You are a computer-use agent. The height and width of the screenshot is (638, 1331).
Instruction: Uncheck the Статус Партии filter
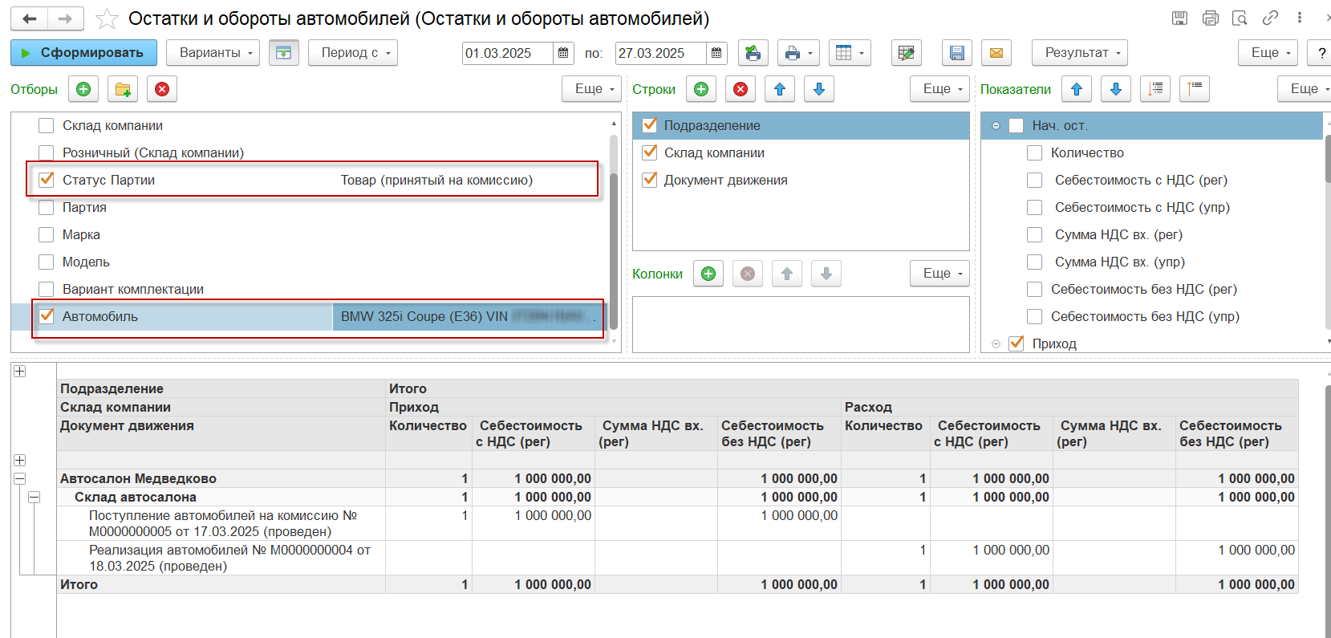pos(47,180)
